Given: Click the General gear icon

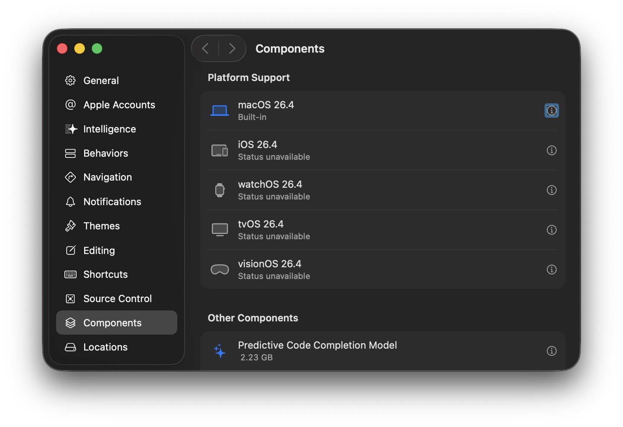Looking at the screenshot, I should click(x=70, y=80).
